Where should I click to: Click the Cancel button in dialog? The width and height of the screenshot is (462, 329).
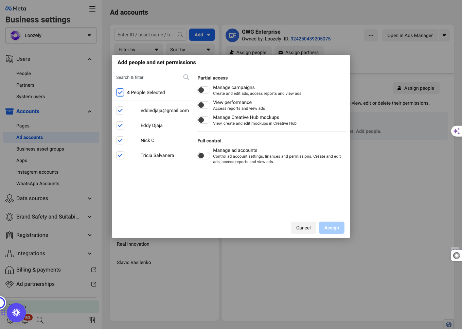tap(303, 228)
